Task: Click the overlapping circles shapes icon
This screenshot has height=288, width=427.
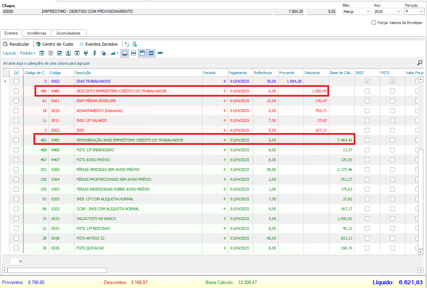Action: pyautogui.click(x=103, y=53)
